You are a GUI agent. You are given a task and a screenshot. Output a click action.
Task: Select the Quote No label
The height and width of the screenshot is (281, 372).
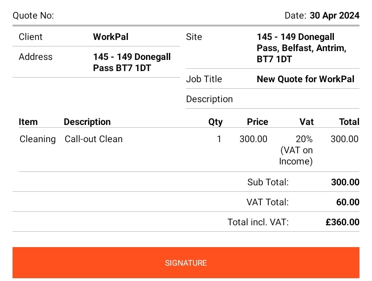click(x=33, y=15)
